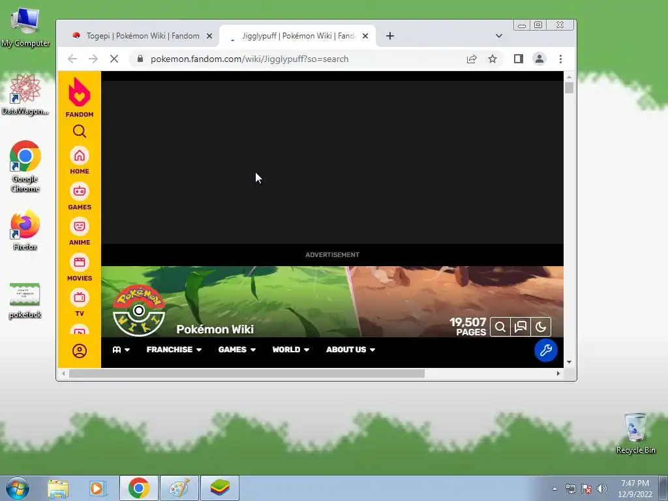Select DataWagon desktop shortcut

(25, 94)
